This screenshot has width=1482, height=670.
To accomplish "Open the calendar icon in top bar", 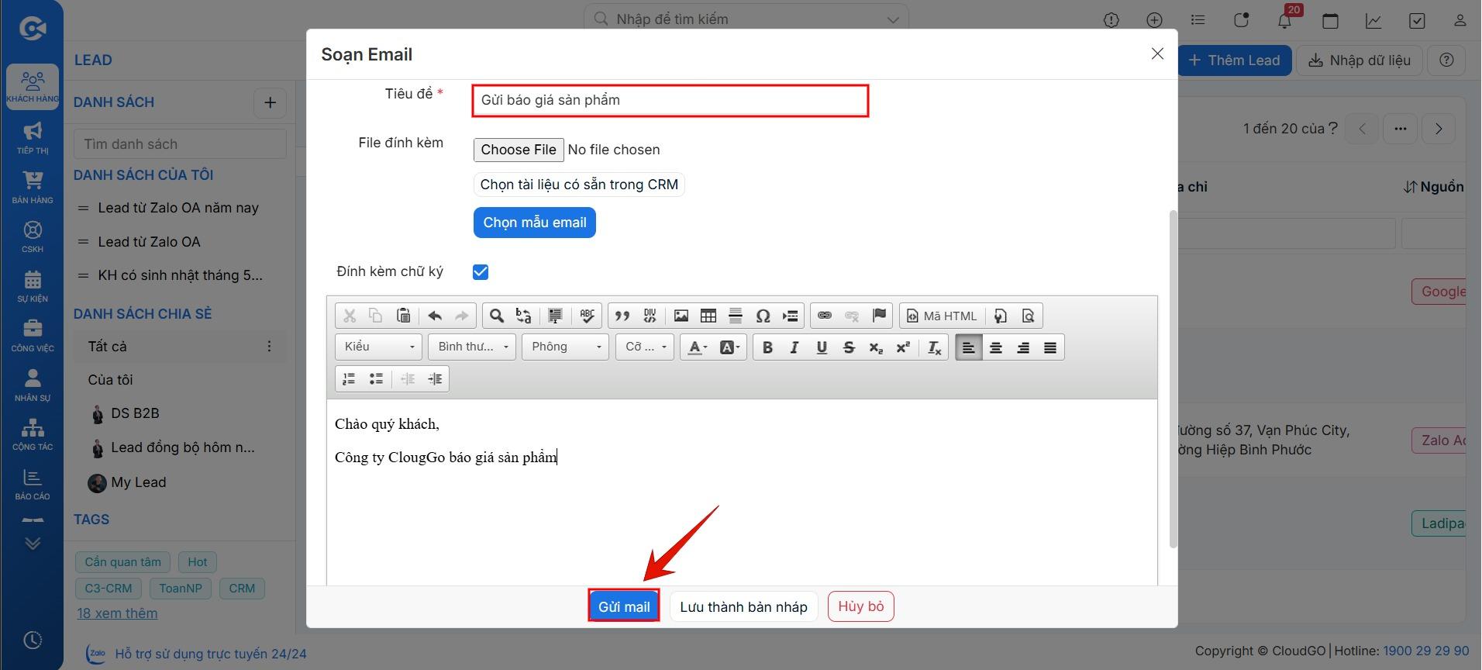I will [x=1330, y=20].
